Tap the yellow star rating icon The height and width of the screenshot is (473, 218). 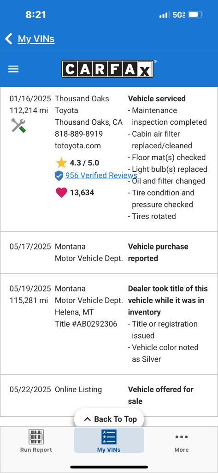61,163
